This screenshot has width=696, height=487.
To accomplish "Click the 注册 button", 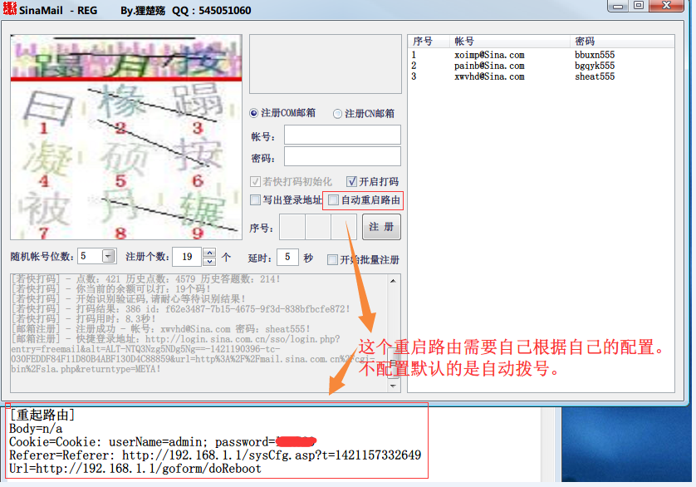I will coord(381,227).
